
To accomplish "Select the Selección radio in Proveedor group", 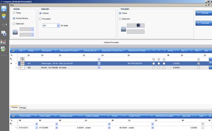I will 120,19.
